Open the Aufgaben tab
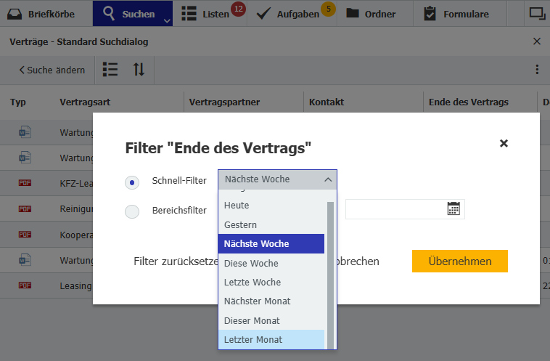Image resolution: width=550 pixels, height=361 pixels. tap(292, 14)
